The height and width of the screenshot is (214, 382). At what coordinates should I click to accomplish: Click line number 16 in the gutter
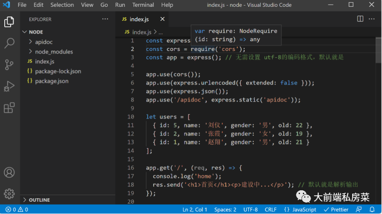click(131, 168)
